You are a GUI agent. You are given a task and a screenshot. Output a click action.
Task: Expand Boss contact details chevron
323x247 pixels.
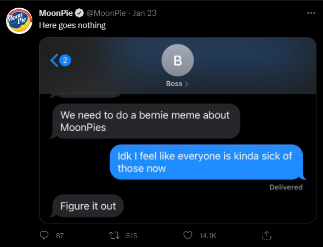(186, 84)
